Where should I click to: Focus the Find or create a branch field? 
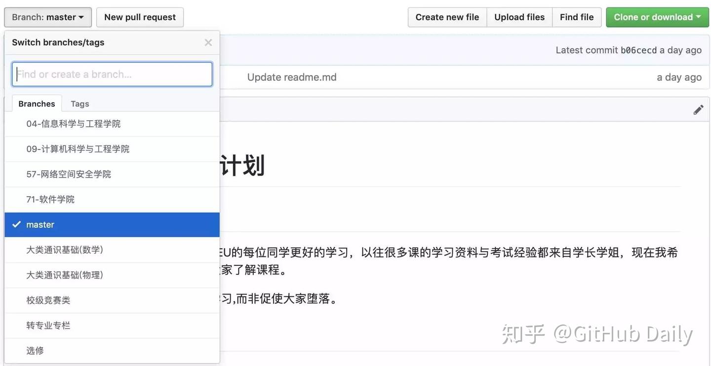coord(112,74)
